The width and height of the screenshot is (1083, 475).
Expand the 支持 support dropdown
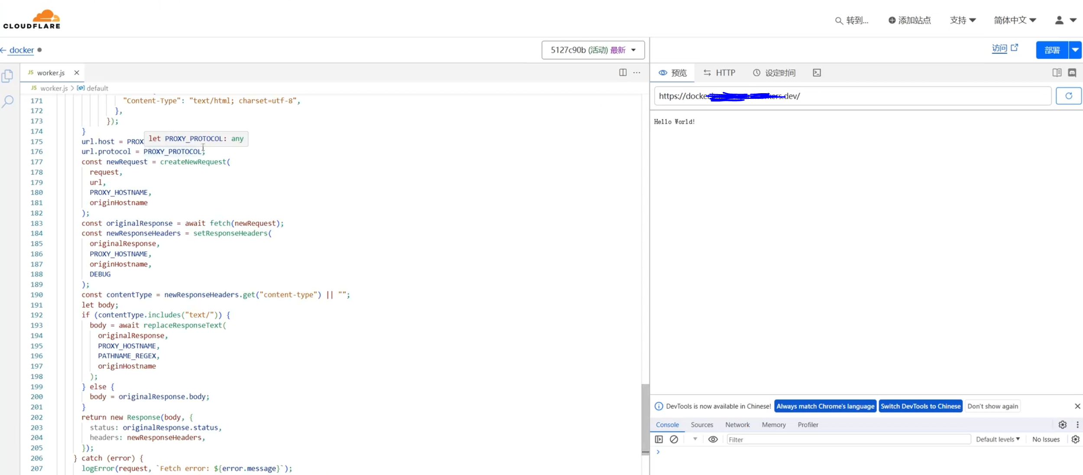click(x=963, y=20)
